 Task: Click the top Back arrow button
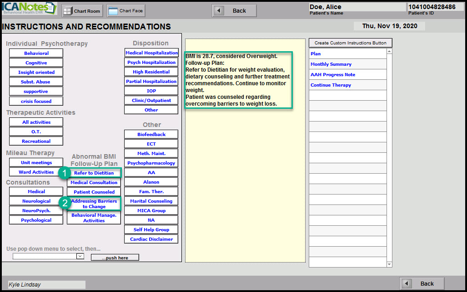pyautogui.click(x=234, y=11)
